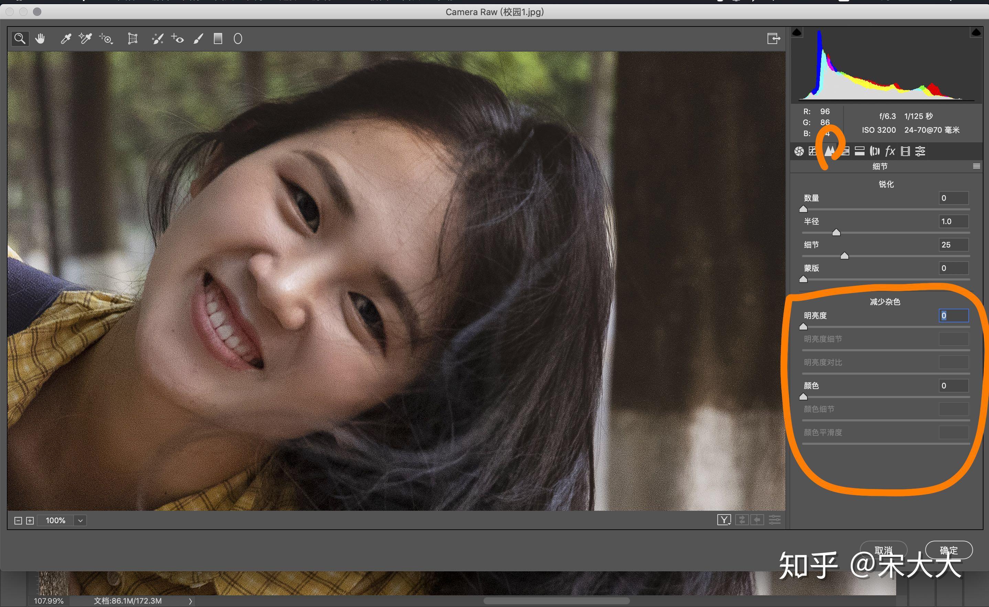
Task: Toggle before/after preview view (Y icon)
Action: [x=724, y=520]
